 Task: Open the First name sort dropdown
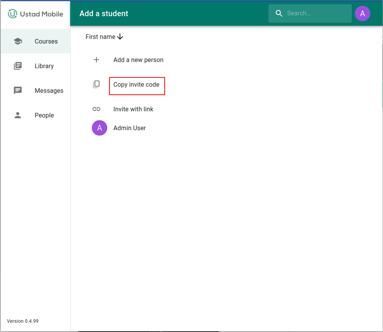tap(100, 37)
